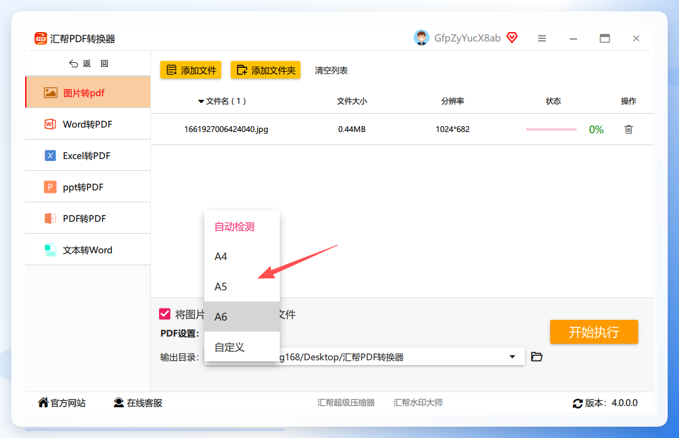The image size is (679, 438).
Task: Click the 开始执行 start button
Action: [x=593, y=332]
